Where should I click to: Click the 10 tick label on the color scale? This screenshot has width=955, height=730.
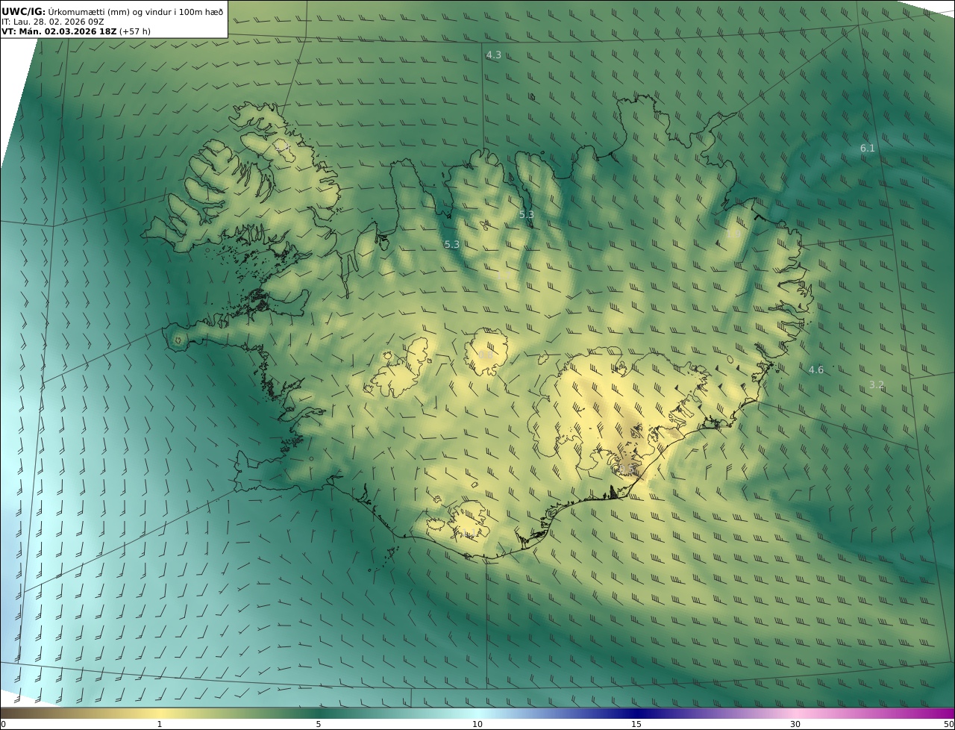coord(477,724)
